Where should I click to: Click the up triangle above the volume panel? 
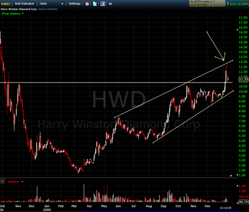231,176
